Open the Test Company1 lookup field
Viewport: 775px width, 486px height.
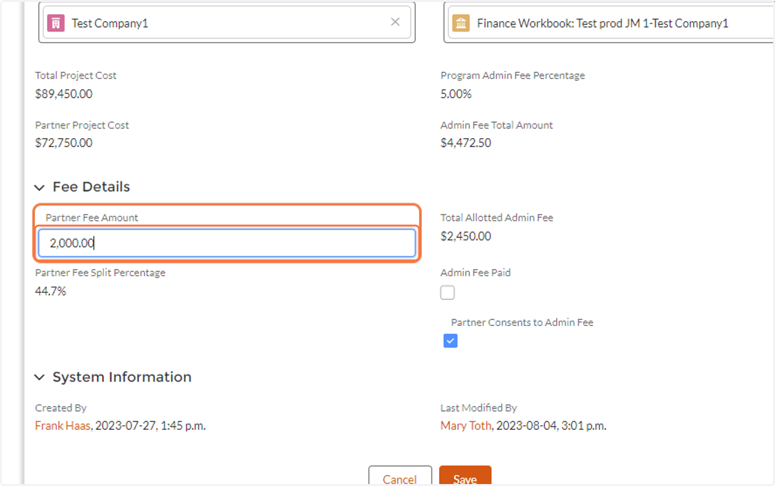[x=227, y=23]
